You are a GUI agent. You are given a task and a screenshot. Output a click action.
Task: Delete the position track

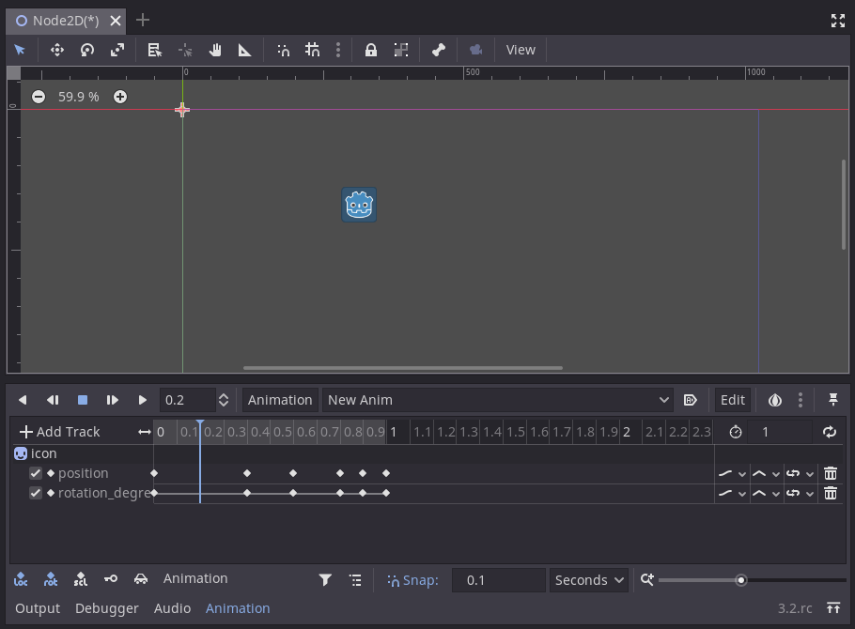coord(830,473)
